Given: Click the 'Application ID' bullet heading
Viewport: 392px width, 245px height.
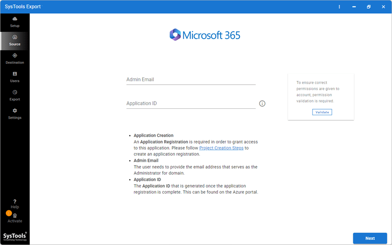Looking at the screenshot, I should pos(147,179).
